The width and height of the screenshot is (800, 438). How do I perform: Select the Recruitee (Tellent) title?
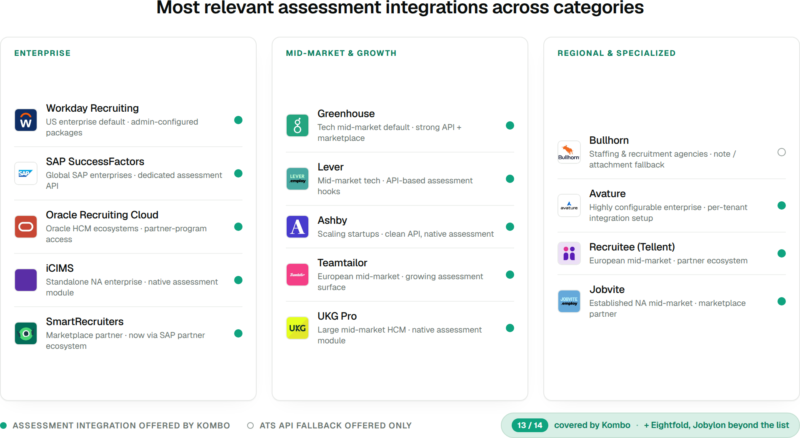click(632, 247)
